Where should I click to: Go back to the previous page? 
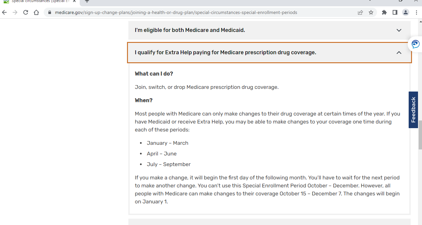pos(4,12)
